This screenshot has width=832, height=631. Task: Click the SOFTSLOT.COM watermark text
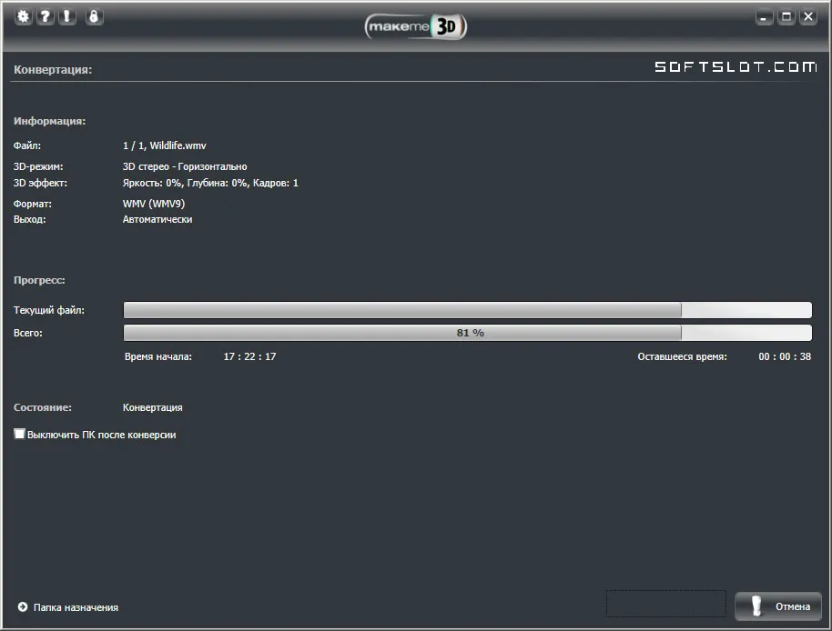[736, 66]
